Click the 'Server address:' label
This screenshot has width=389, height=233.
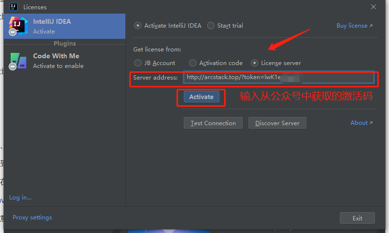155,78
